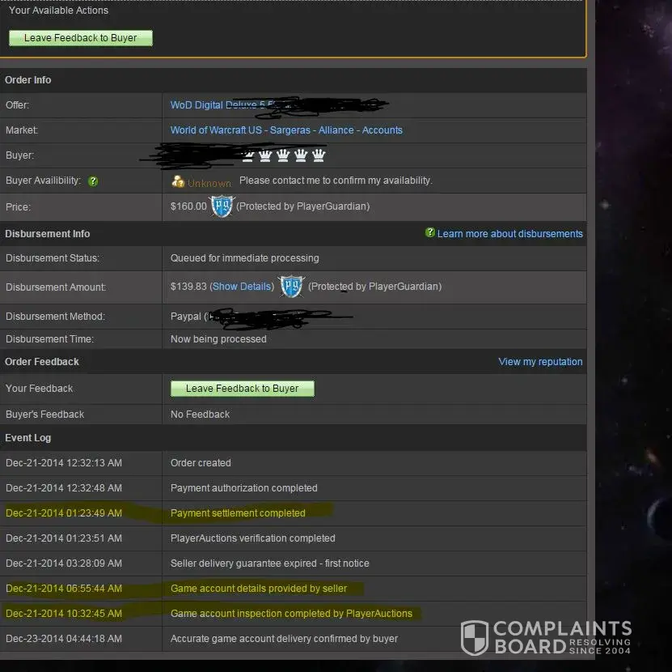Open the WoD Digital Deluxe offer link

[x=214, y=105]
